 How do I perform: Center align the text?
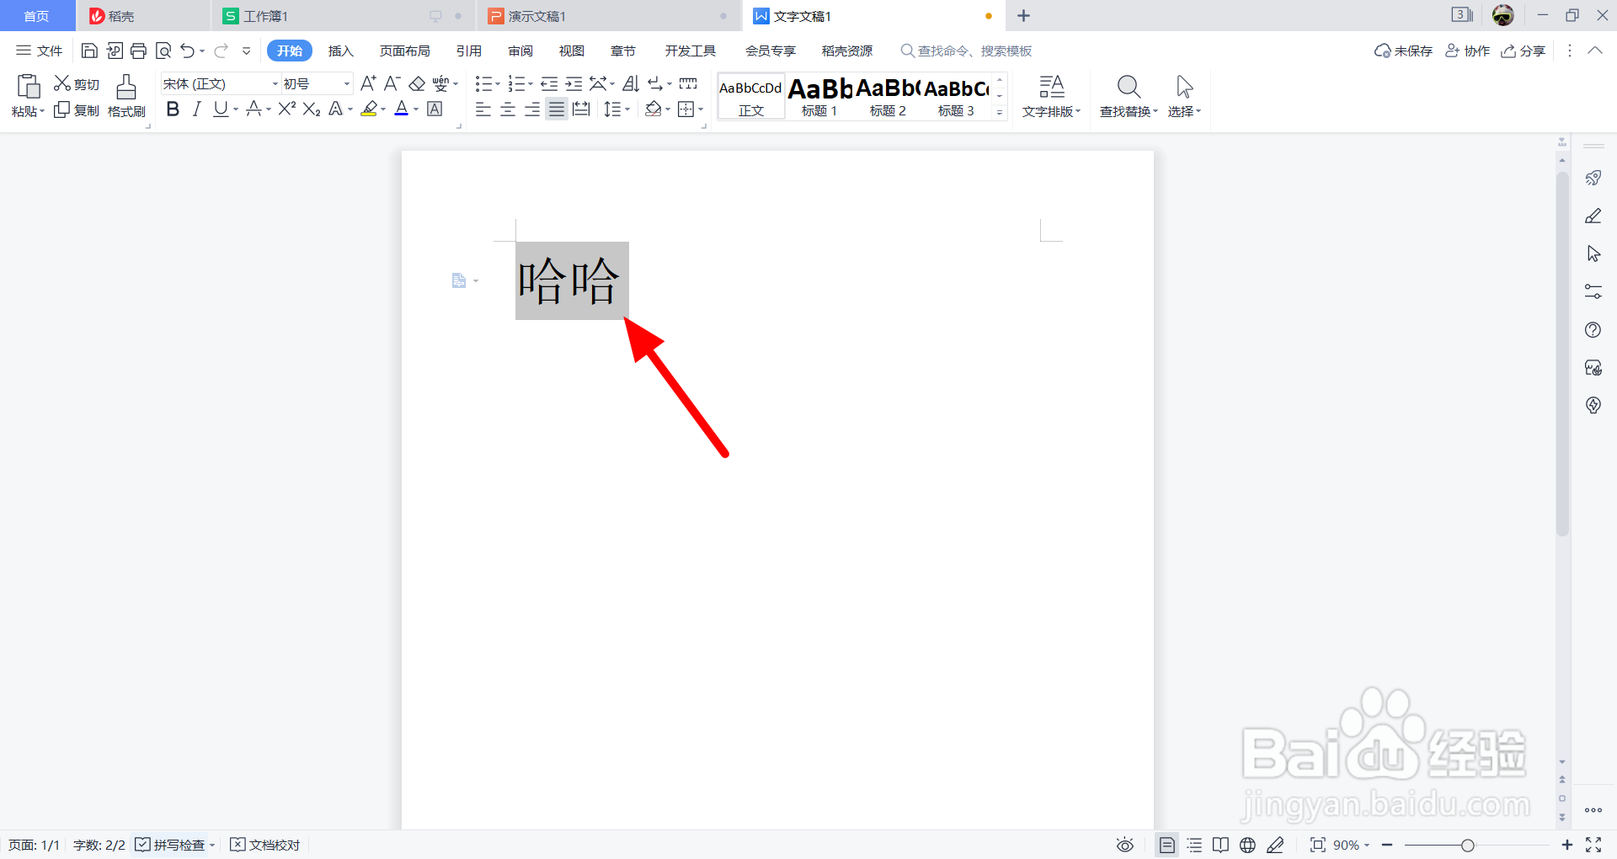pyautogui.click(x=508, y=109)
